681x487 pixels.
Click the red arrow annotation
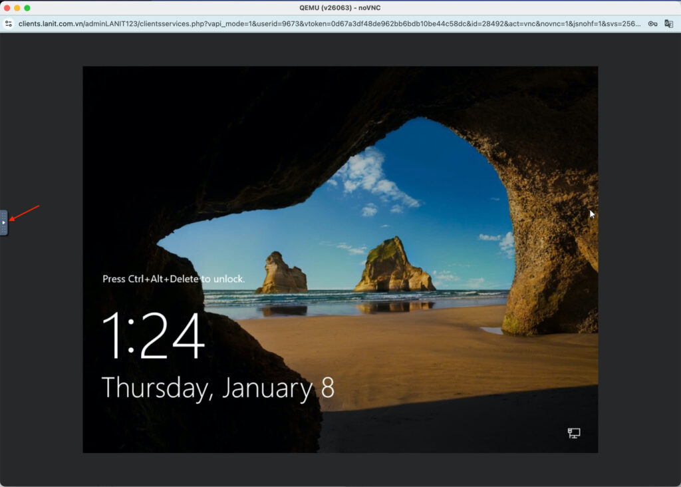(25, 213)
